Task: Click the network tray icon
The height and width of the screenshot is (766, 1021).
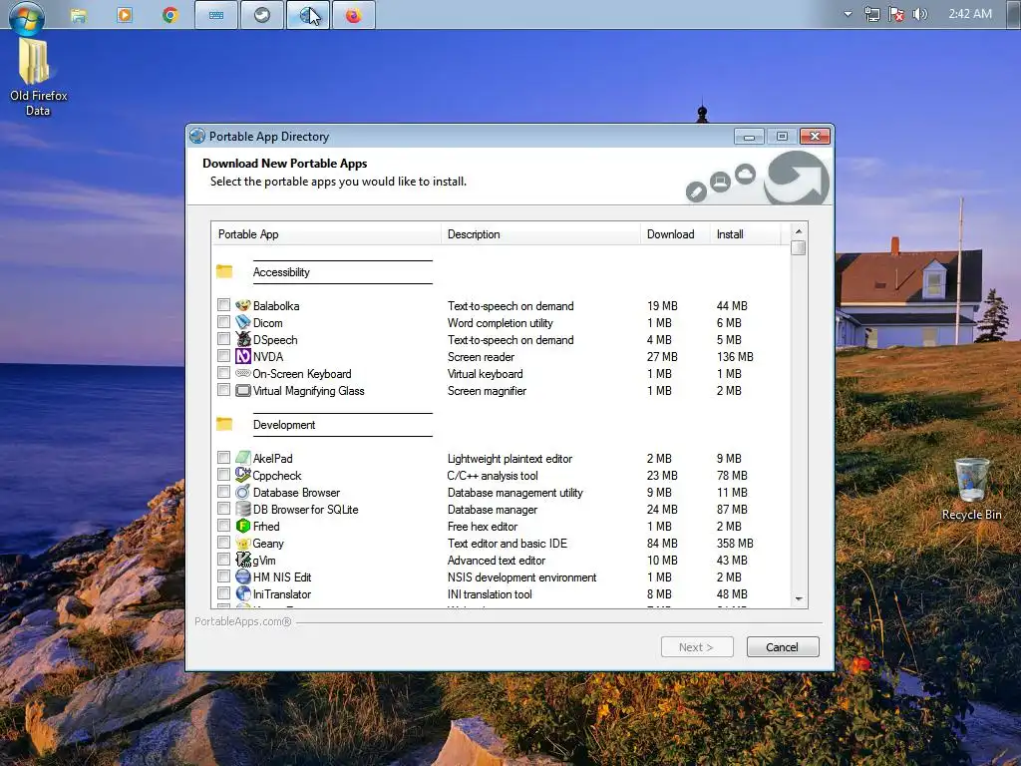Action: pos(871,14)
